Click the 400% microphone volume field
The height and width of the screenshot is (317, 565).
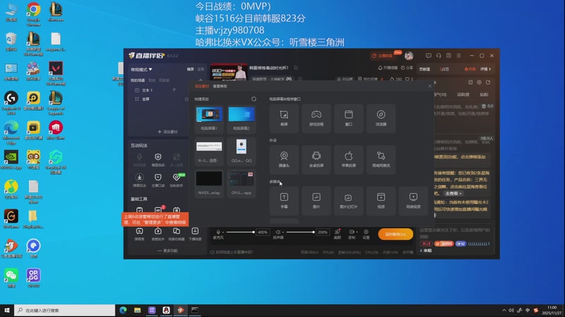(263, 232)
